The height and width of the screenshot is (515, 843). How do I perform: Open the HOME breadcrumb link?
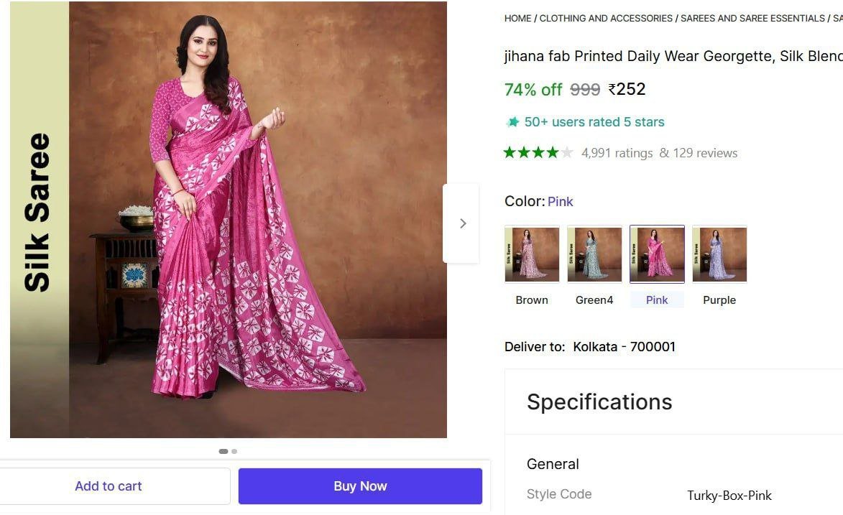coord(517,19)
